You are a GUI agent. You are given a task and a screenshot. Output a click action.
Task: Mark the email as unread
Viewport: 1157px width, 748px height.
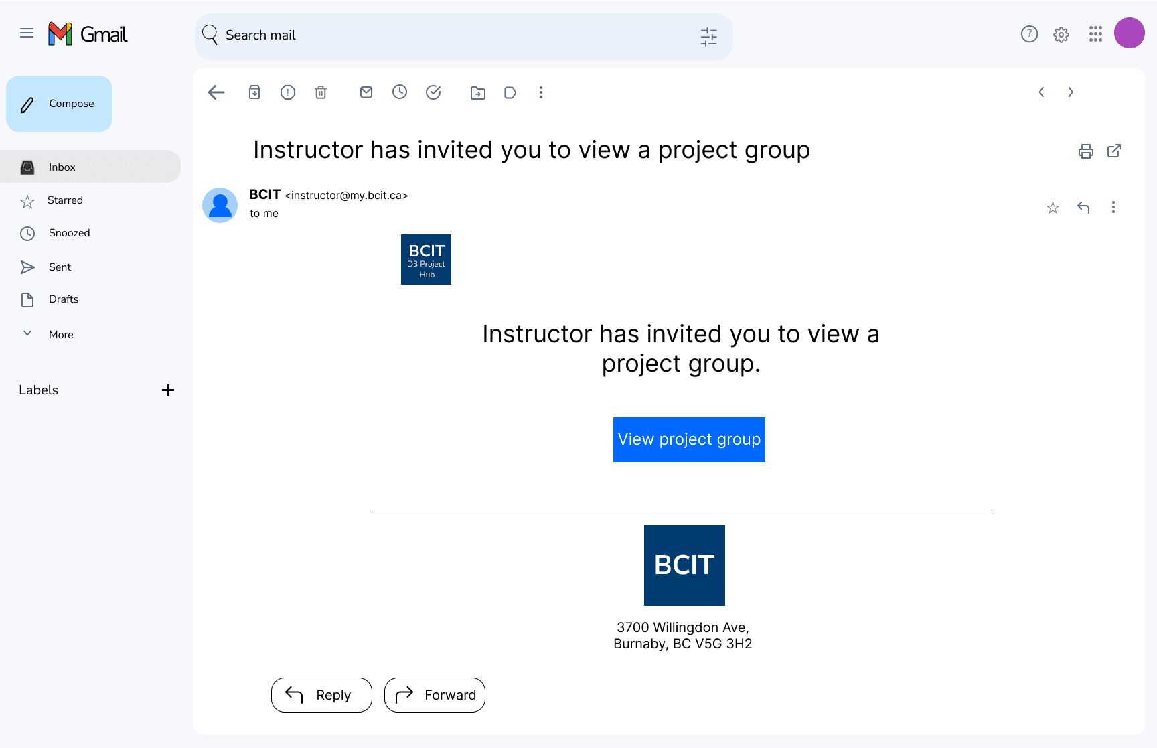tap(366, 92)
